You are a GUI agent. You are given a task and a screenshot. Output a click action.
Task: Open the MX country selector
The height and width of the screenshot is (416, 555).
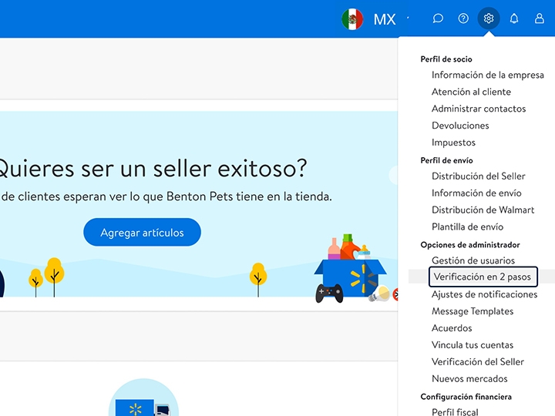[x=385, y=19]
